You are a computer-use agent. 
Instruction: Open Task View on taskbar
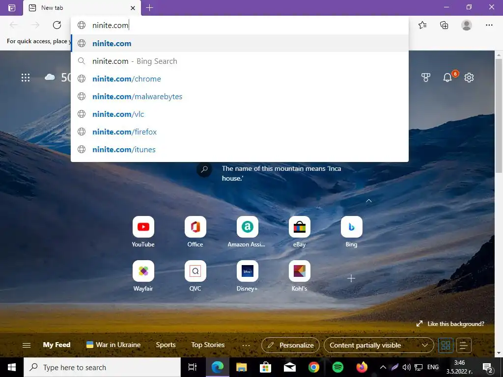[x=193, y=367]
